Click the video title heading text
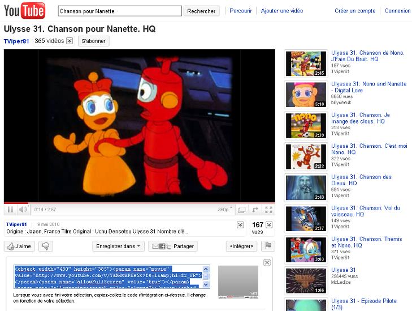This screenshot has height=311, width=412. (80, 29)
